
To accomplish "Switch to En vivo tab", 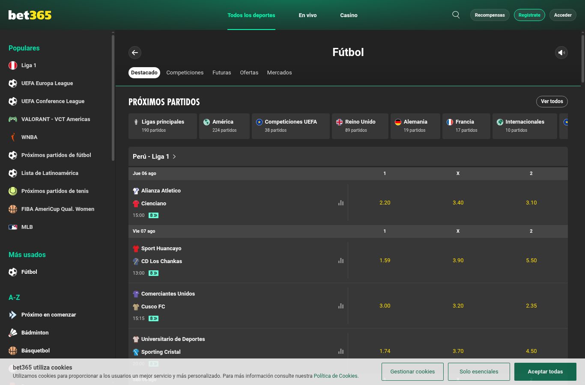I will 308,15.
